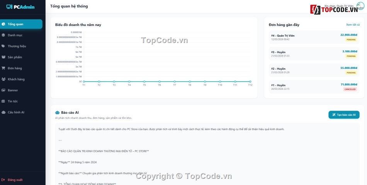Click the Danh mục layers icon
This screenshot has height=185, width=367.
(3, 35)
